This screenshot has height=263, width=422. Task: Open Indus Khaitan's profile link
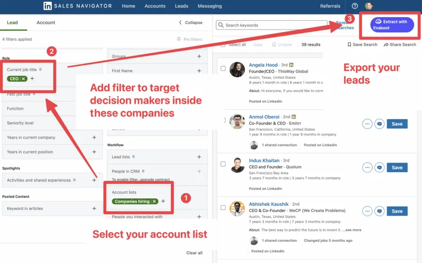pos(264,160)
